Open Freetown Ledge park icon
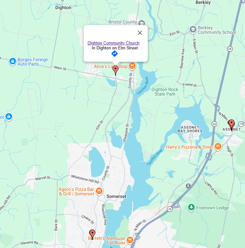Screen dimensions: 245x248 pyautogui.click(x=191, y=207)
